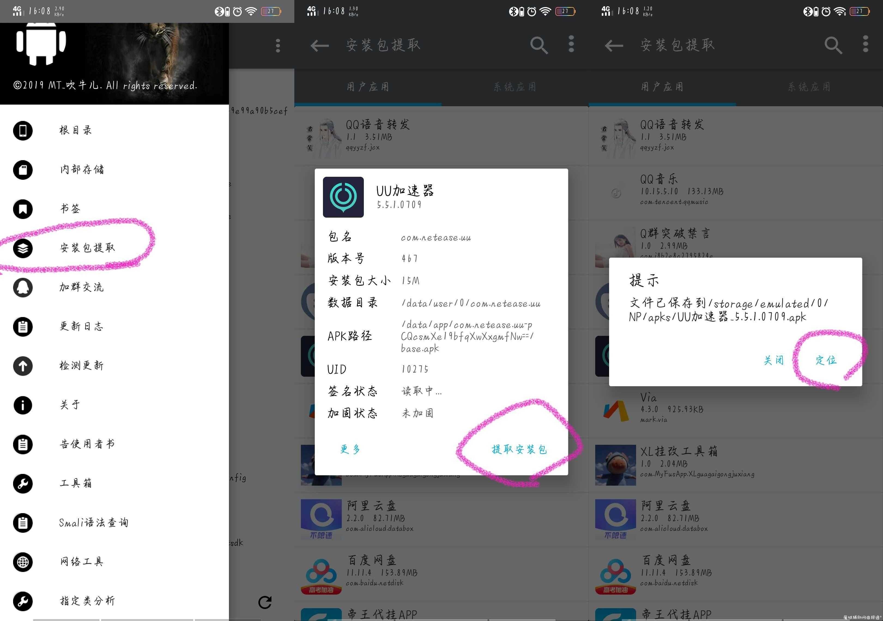Switch to 系统应用 tab in middle screen

[x=515, y=87]
